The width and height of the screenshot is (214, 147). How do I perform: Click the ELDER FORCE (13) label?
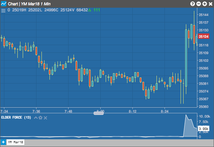click(x=16, y=118)
